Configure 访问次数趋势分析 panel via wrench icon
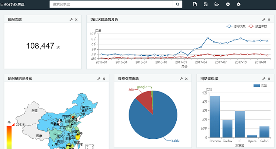The image size is (276, 149). (x=264, y=20)
